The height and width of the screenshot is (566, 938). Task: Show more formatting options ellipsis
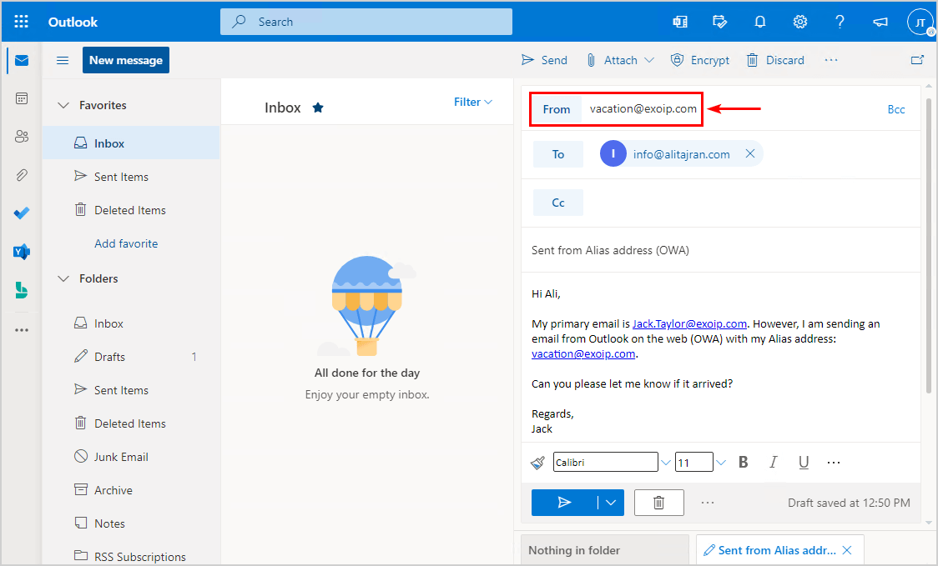tap(834, 462)
